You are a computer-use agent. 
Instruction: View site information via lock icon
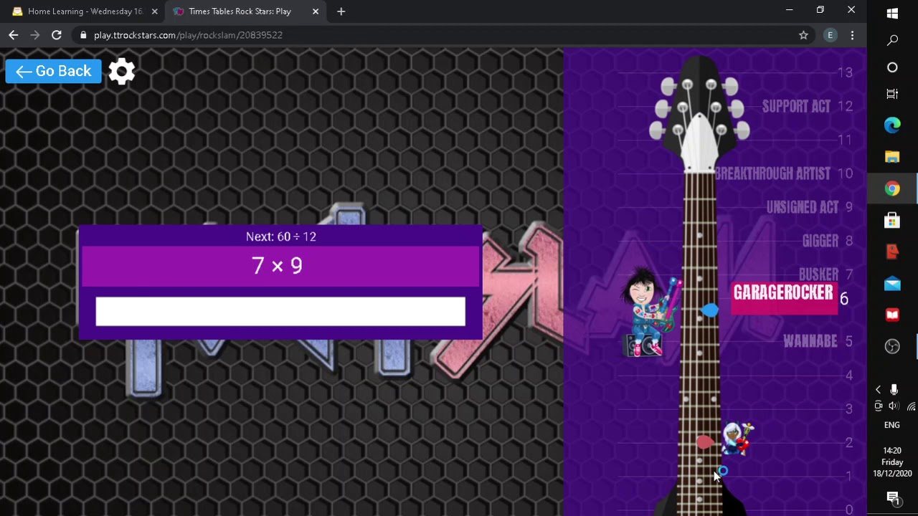coord(84,35)
